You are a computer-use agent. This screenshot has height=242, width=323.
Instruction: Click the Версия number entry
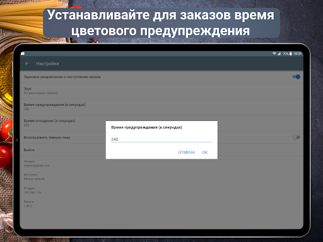pyautogui.click(x=28, y=204)
